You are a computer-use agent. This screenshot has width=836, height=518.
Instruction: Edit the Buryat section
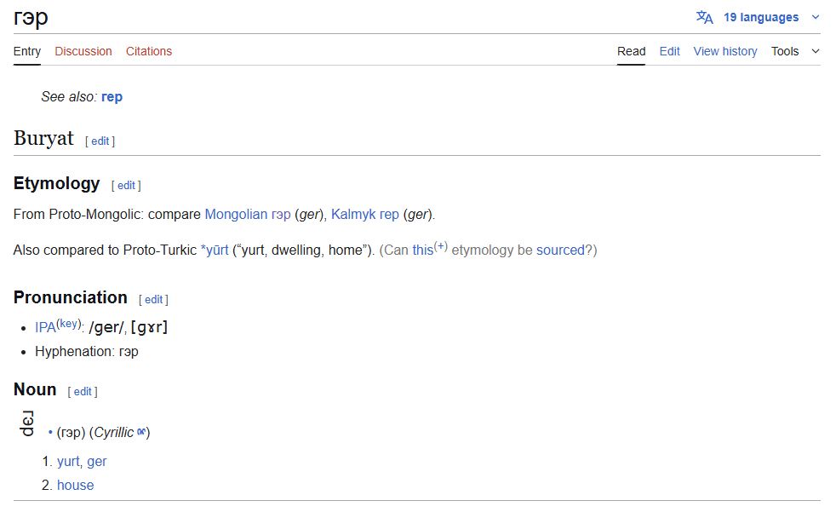[x=100, y=141]
